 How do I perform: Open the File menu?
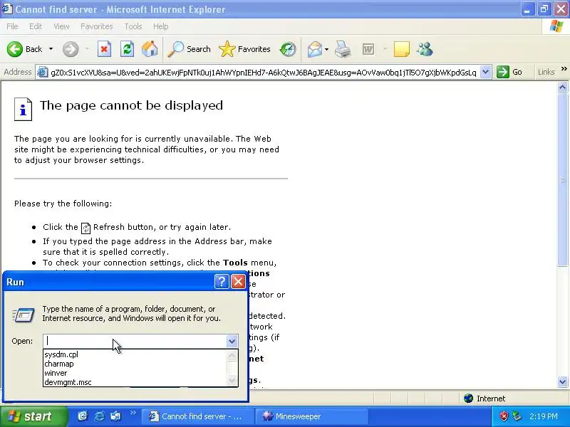tap(12, 26)
